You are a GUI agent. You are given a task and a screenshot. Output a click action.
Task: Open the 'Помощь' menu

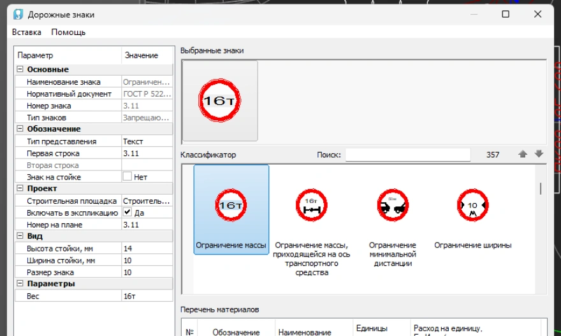point(68,32)
